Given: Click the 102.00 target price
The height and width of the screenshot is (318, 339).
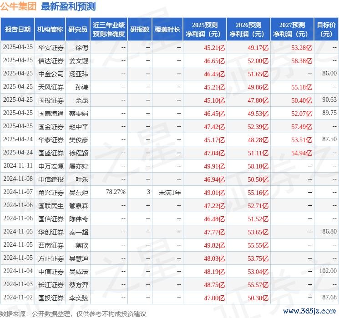Looking at the screenshot, I should [x=328, y=271].
